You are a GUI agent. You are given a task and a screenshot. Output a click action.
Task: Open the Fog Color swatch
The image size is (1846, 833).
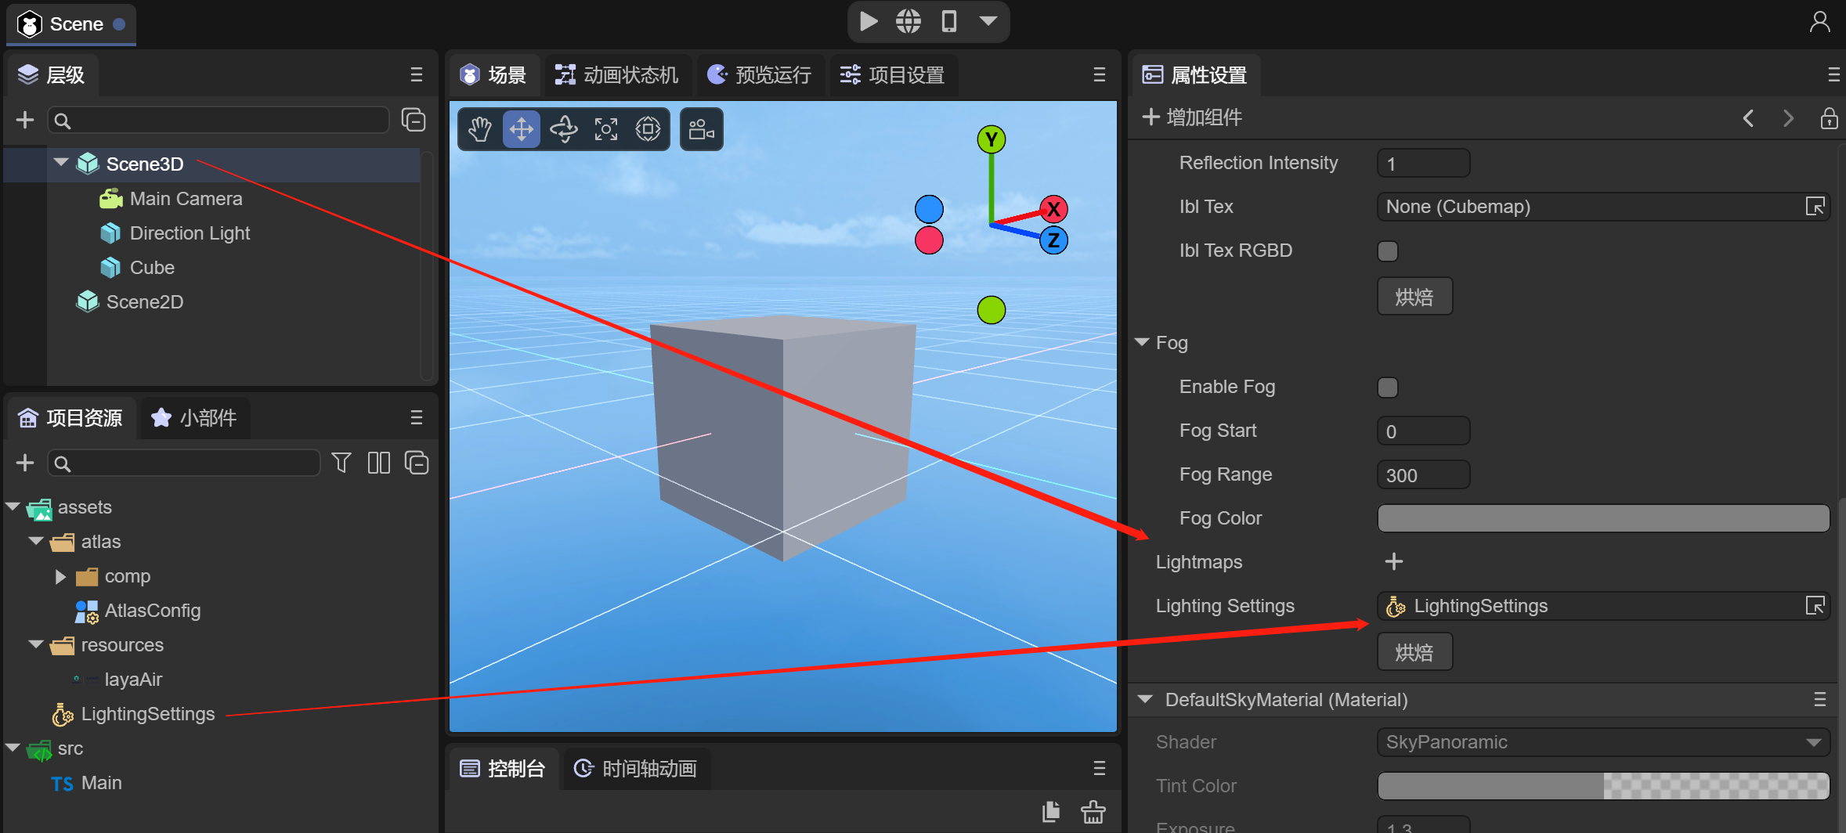point(1602,518)
